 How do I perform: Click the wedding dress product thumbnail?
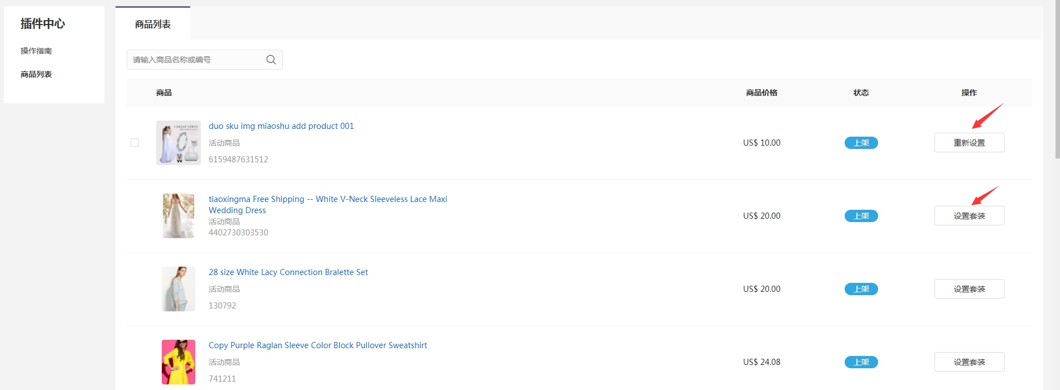click(x=179, y=216)
